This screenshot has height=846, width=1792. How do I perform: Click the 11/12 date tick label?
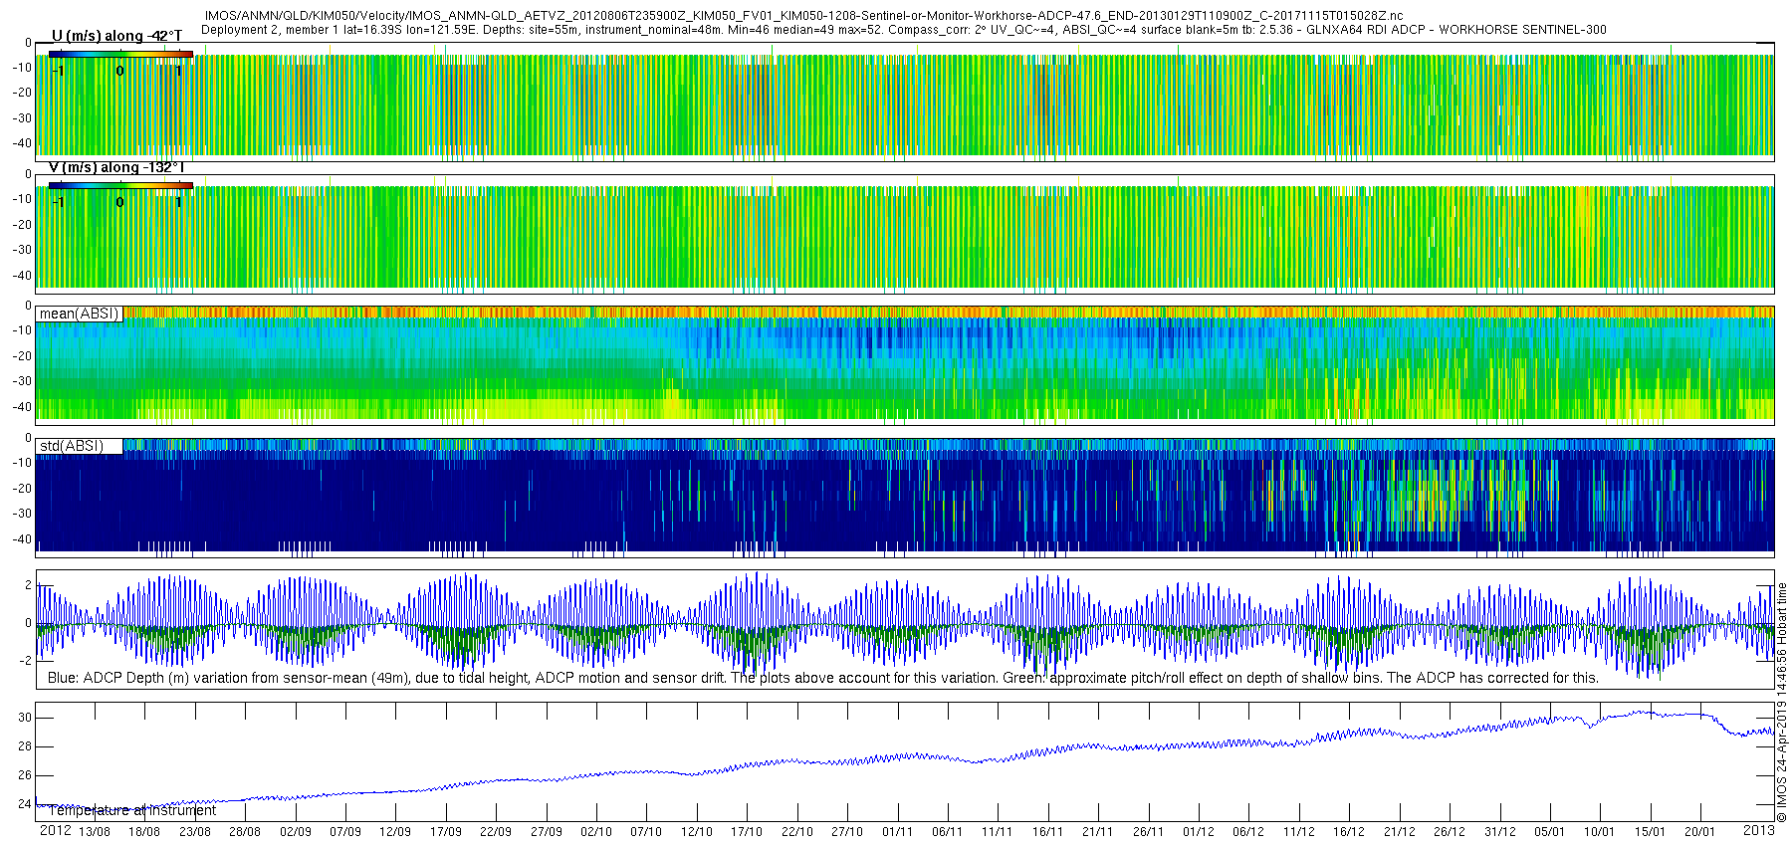[1299, 832]
